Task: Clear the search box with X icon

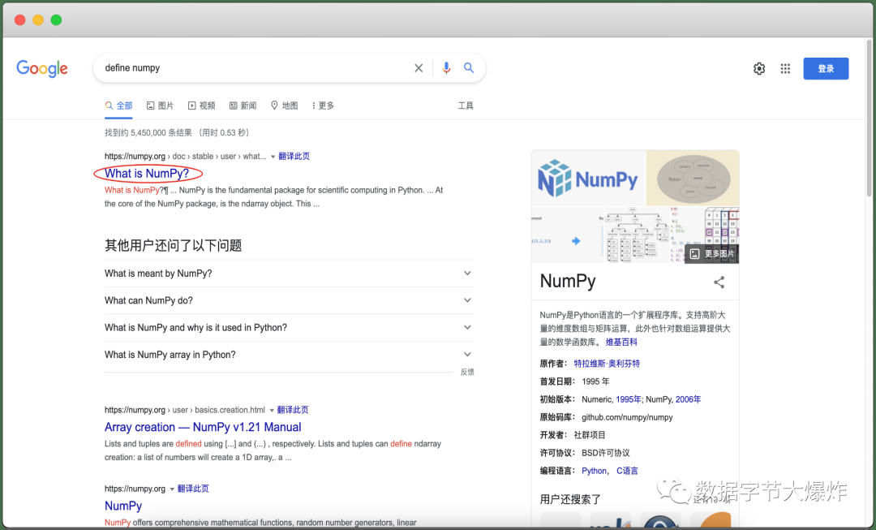Action: point(419,68)
